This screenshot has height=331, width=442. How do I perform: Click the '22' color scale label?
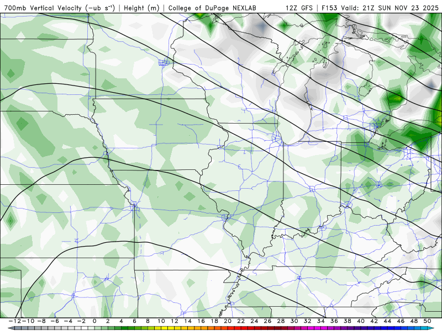[x=241, y=321]
